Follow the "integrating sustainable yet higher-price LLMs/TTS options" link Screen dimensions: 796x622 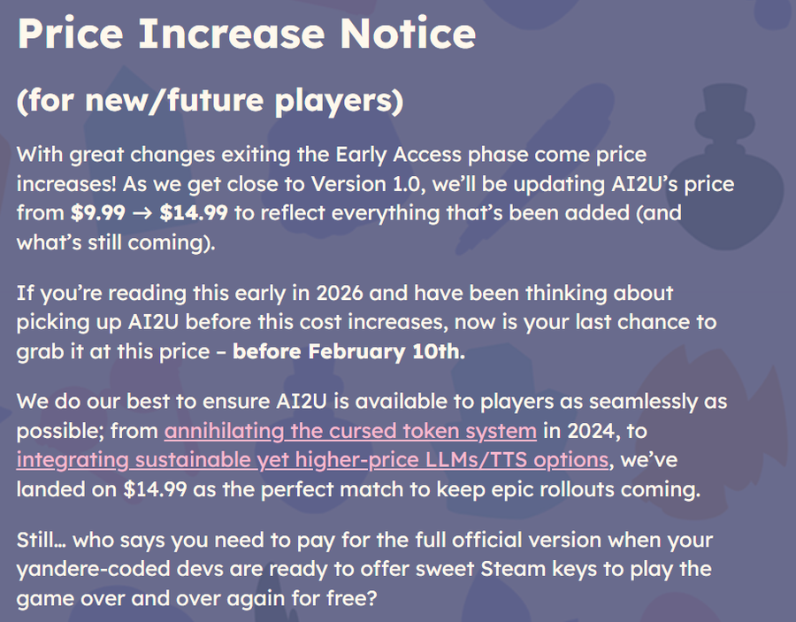[x=311, y=460]
